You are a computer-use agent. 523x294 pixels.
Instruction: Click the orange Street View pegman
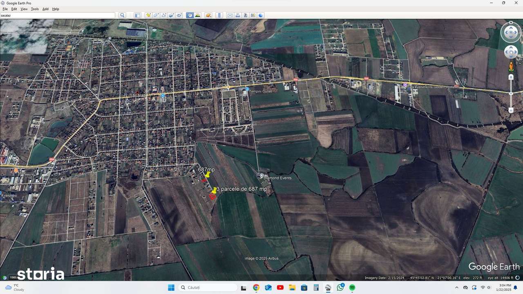tap(511, 66)
